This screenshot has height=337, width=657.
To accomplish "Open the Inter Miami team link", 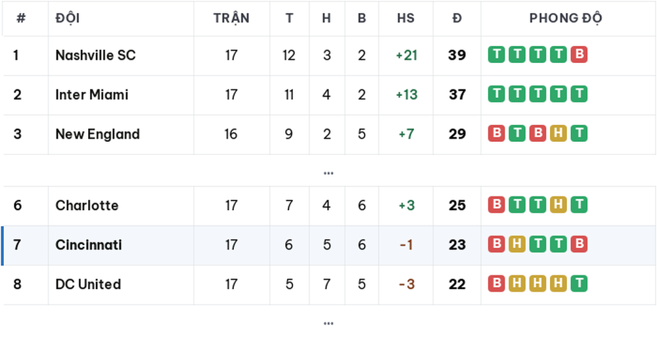I will [92, 95].
